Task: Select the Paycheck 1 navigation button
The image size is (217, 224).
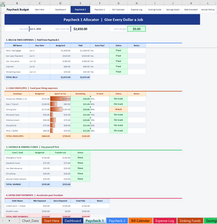Action: [x=80, y=9]
